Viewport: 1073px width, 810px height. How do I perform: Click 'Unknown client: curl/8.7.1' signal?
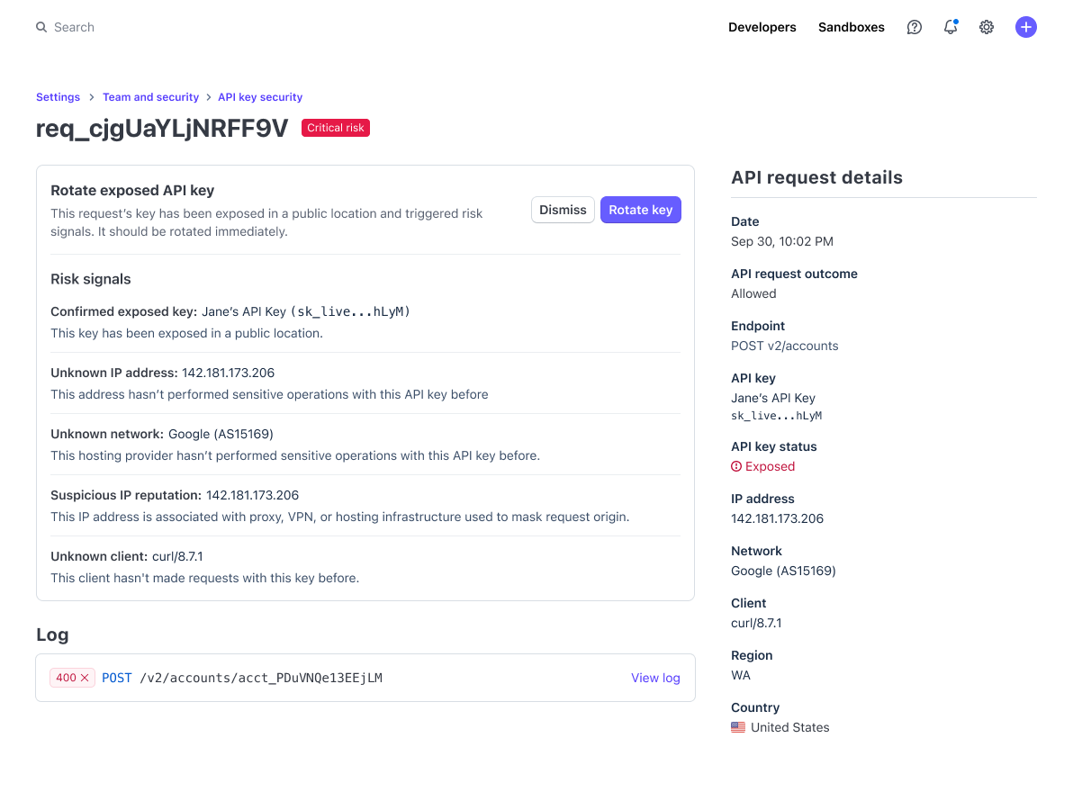pyautogui.click(x=127, y=556)
